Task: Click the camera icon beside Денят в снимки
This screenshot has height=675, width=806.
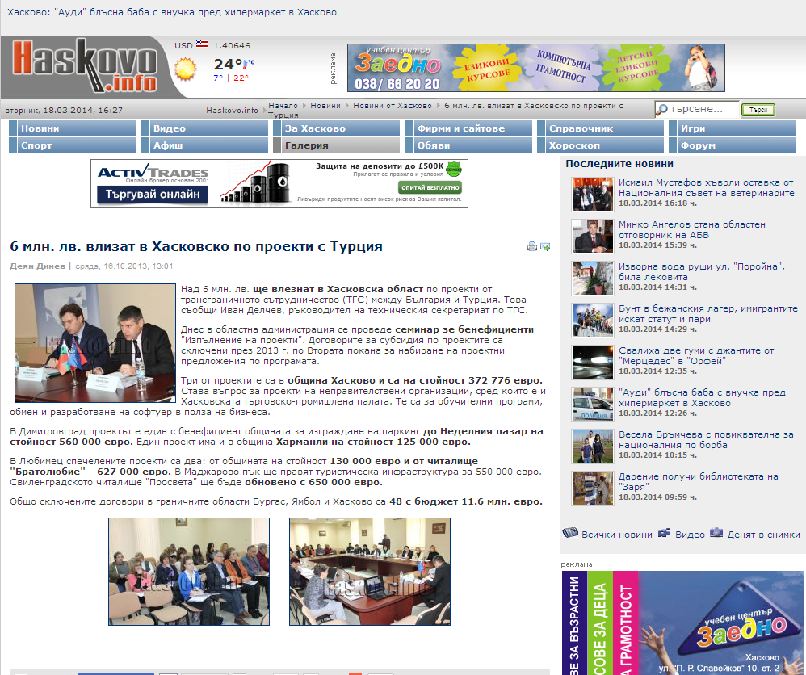Action: (716, 533)
